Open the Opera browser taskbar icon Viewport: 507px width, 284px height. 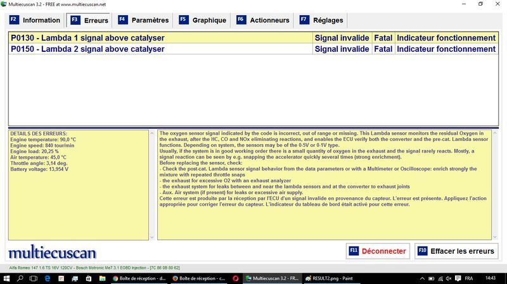click(235, 278)
